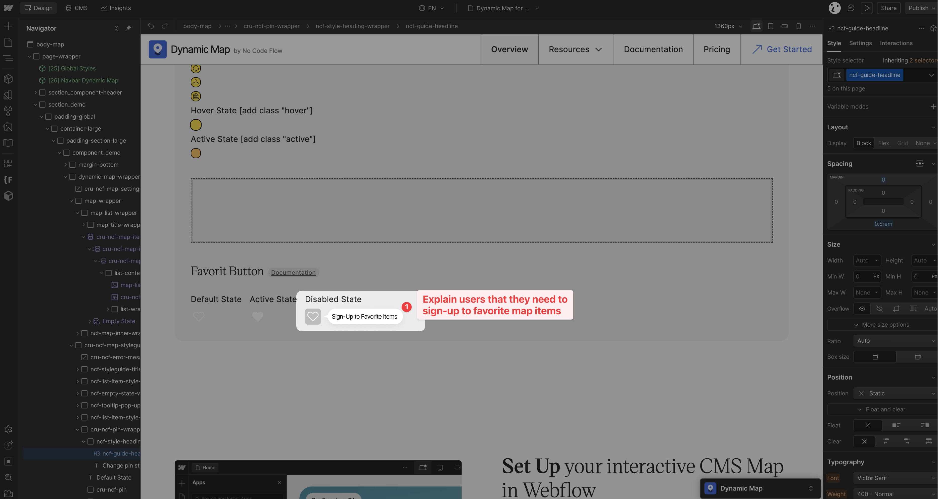Choose border-box box size option
938x499 pixels.
(875, 357)
